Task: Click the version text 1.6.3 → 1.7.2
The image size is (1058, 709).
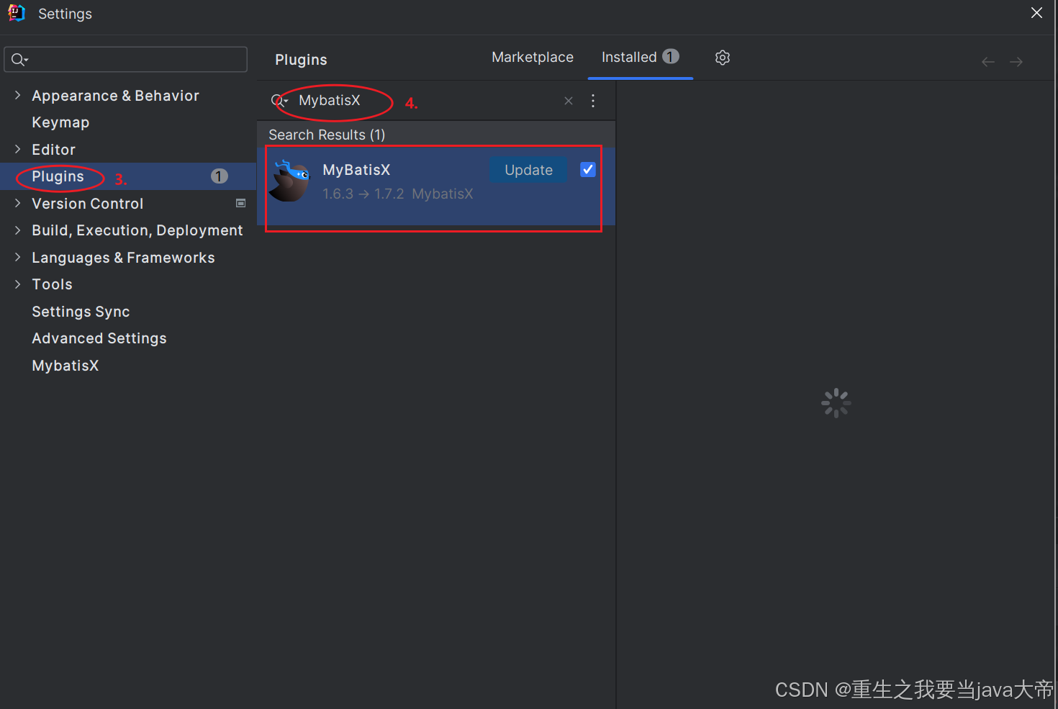Action: (x=363, y=194)
